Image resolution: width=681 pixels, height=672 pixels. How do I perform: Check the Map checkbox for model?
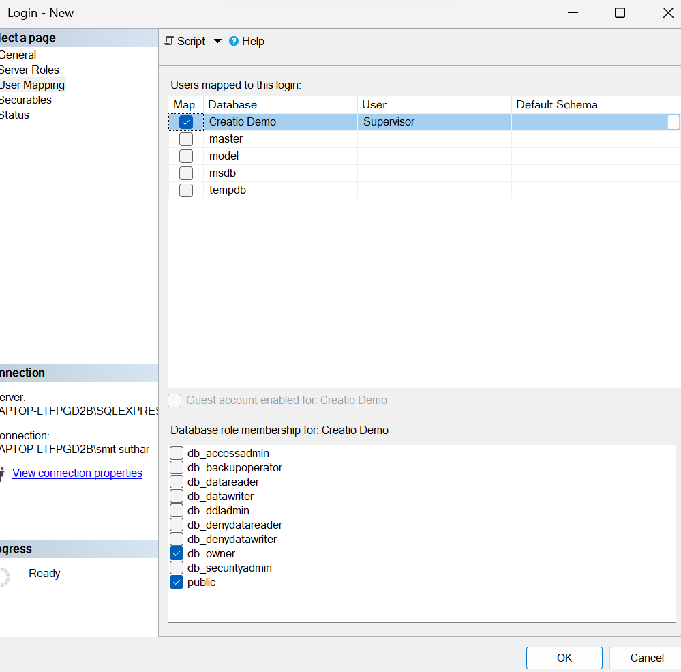pos(186,156)
